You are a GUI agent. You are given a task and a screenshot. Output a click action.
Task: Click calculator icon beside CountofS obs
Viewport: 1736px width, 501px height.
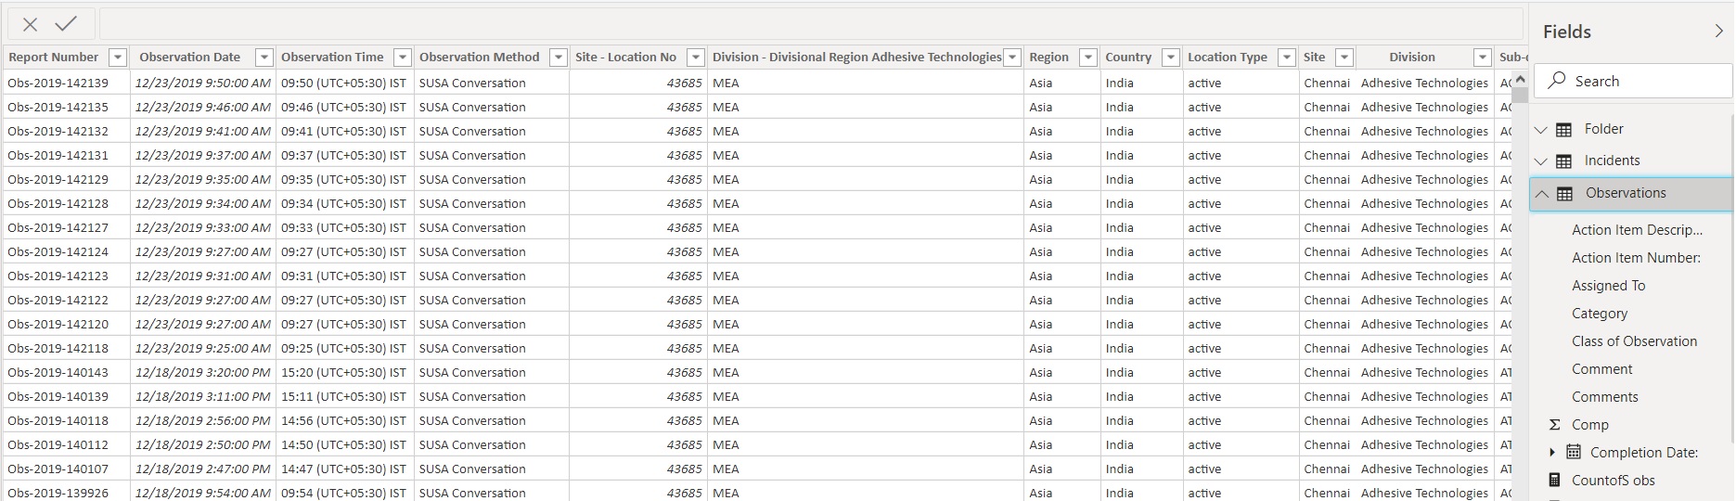coord(1555,480)
